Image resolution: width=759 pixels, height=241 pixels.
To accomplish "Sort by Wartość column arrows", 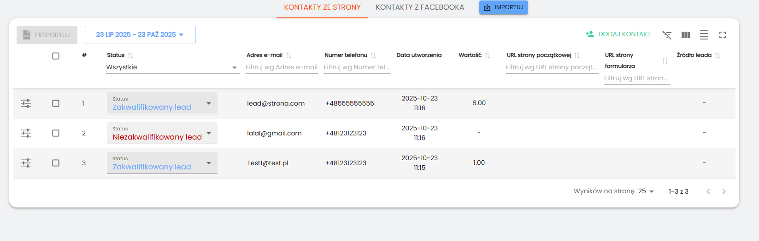I will [488, 56].
